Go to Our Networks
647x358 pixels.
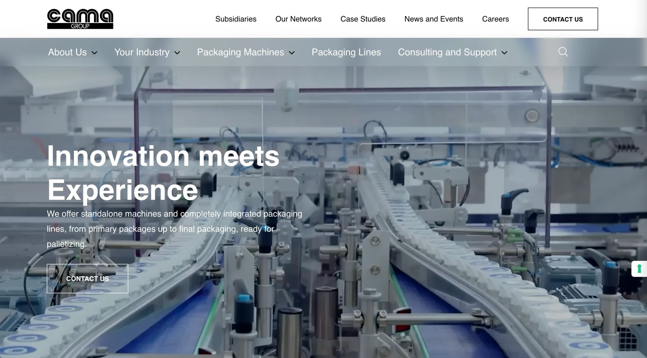click(x=298, y=19)
